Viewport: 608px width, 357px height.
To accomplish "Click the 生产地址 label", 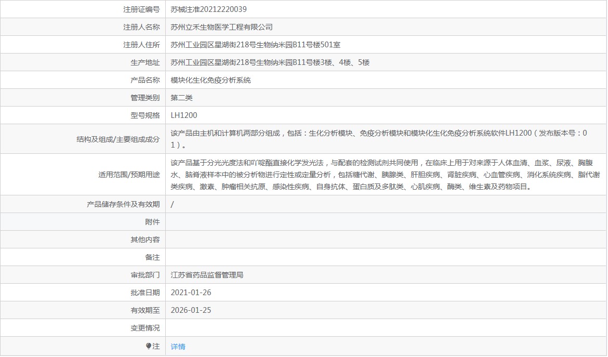I will (145, 62).
